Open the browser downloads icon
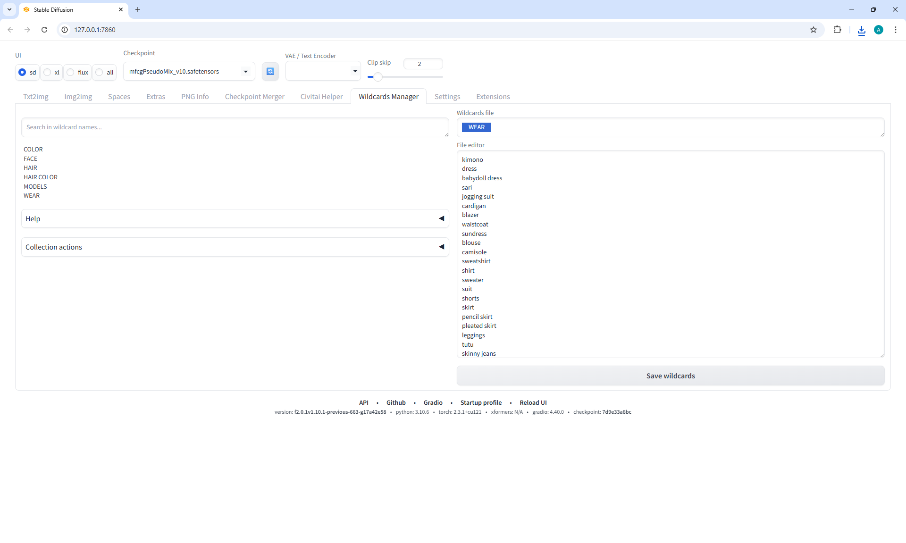906x543 pixels. (x=861, y=30)
